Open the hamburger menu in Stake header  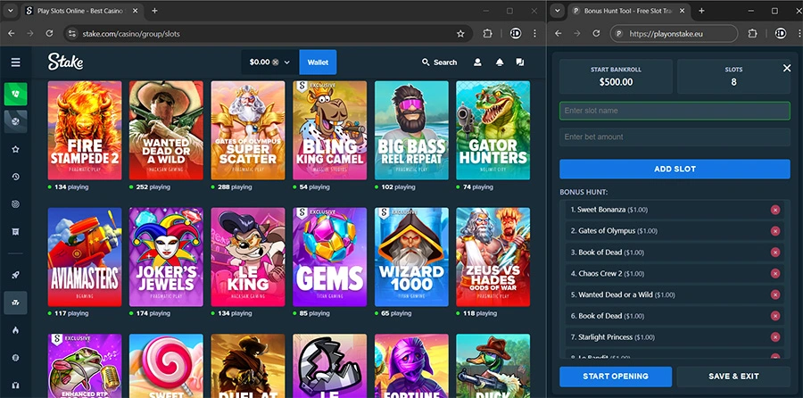[15, 62]
